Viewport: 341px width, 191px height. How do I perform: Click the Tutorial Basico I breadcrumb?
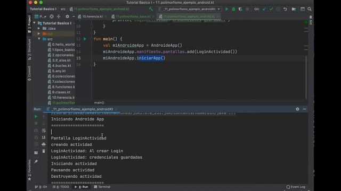pyautogui.click(x=43, y=9)
